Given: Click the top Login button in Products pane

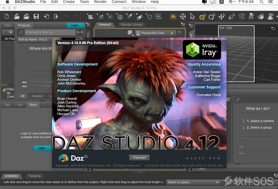Looking at the screenshot, I should tap(75, 25).
